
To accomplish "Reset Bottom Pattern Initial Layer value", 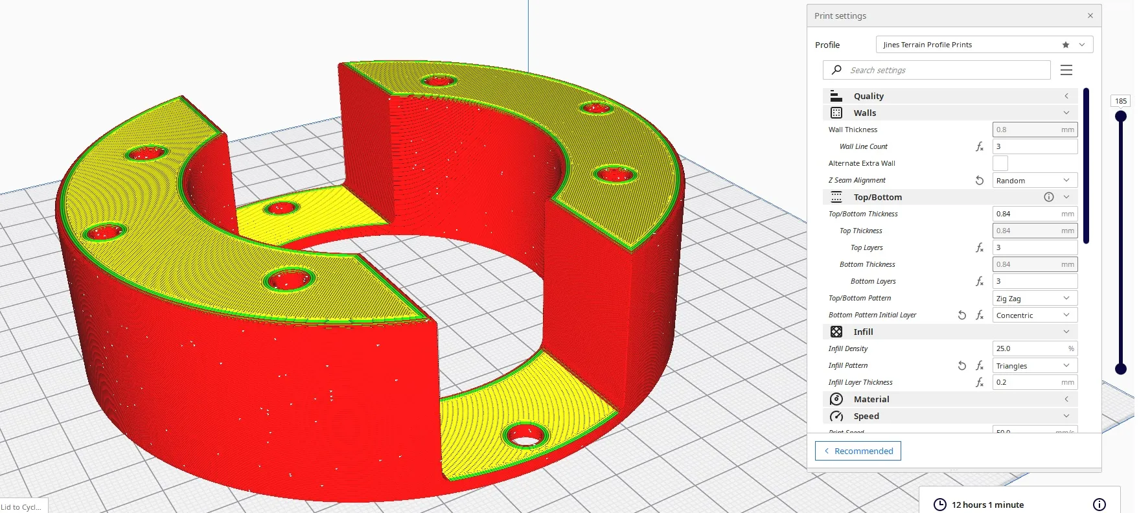I will click(x=962, y=315).
